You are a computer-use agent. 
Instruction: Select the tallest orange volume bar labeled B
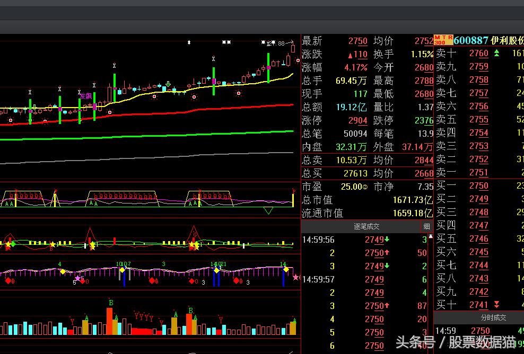pyautogui.click(x=110, y=321)
